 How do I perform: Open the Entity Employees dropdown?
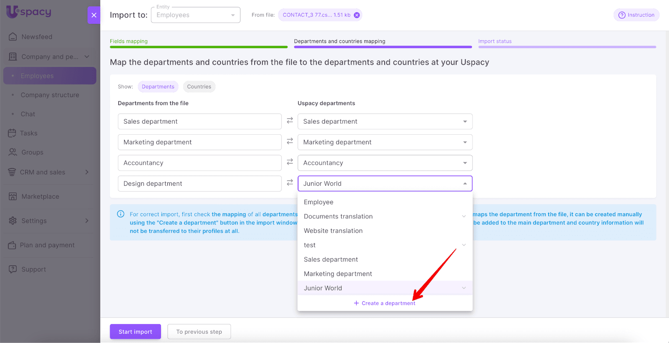point(195,15)
